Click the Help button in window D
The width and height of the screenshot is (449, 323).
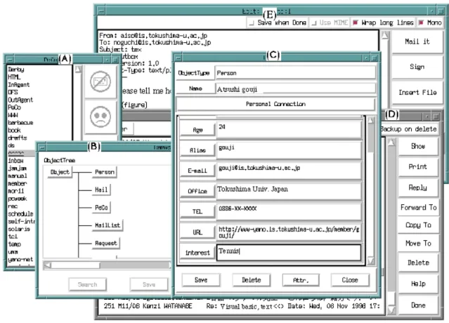pos(418,284)
